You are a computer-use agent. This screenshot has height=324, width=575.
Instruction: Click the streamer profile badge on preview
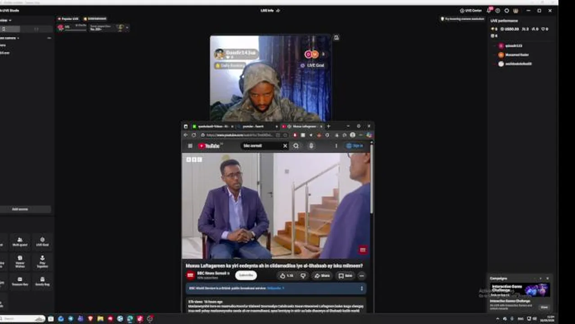click(x=236, y=54)
